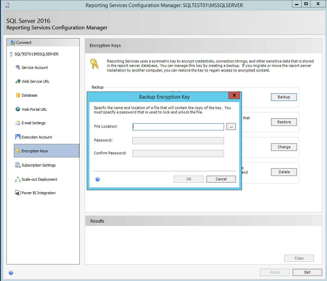
Task: Switch to Web Portal URL page
Action: click(x=34, y=109)
